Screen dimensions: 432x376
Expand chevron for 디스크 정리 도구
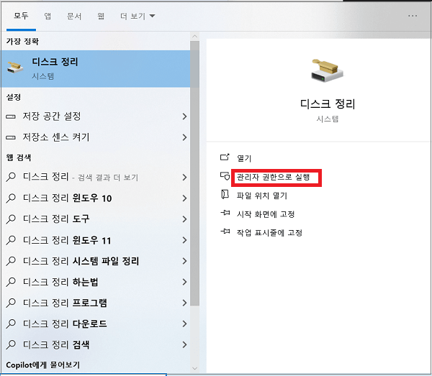(x=184, y=219)
